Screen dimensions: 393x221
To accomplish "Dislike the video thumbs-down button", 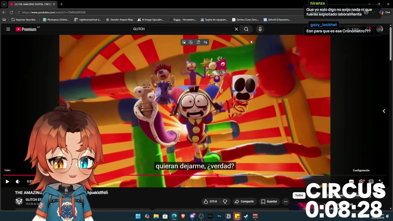I will (x=225, y=202).
